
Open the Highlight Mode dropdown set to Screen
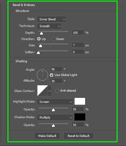55,102
